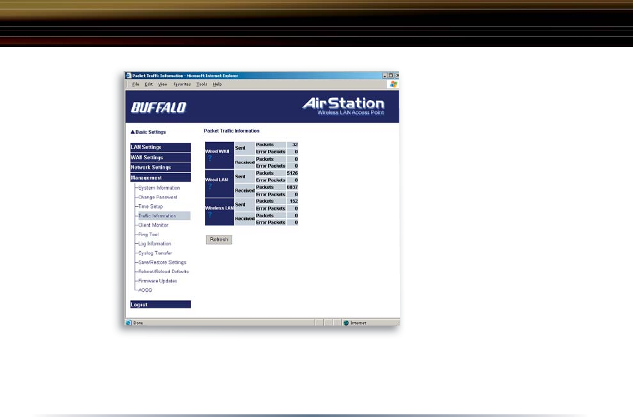This screenshot has height=417, width=633.
Task: Open Change Password page
Action: point(158,197)
